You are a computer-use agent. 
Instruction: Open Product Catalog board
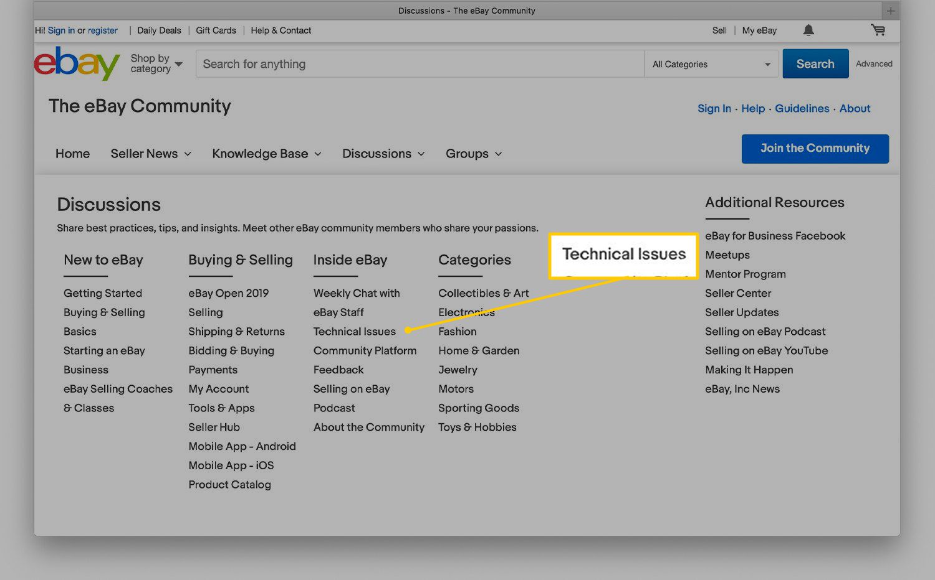230,485
